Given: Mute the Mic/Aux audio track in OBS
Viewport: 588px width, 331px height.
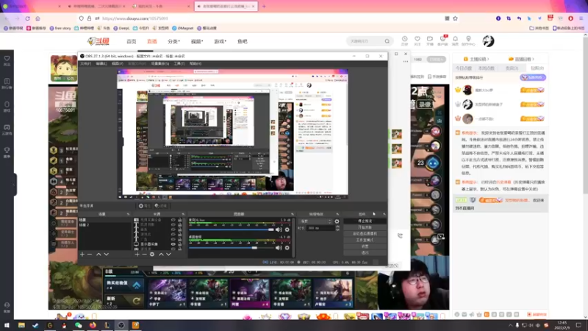Looking at the screenshot, I should click(x=279, y=229).
